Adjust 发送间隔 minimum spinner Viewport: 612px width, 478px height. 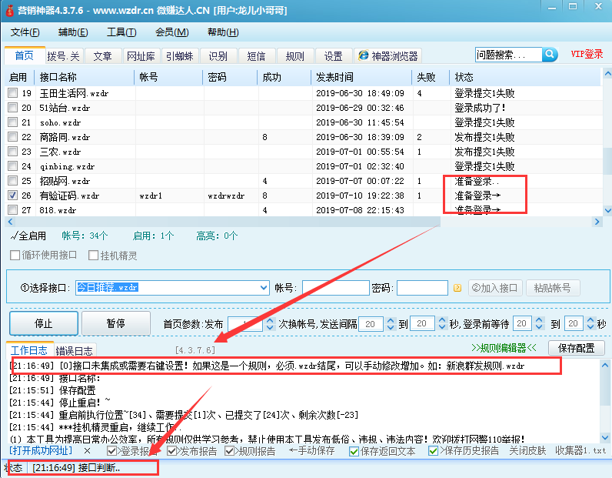(391, 323)
